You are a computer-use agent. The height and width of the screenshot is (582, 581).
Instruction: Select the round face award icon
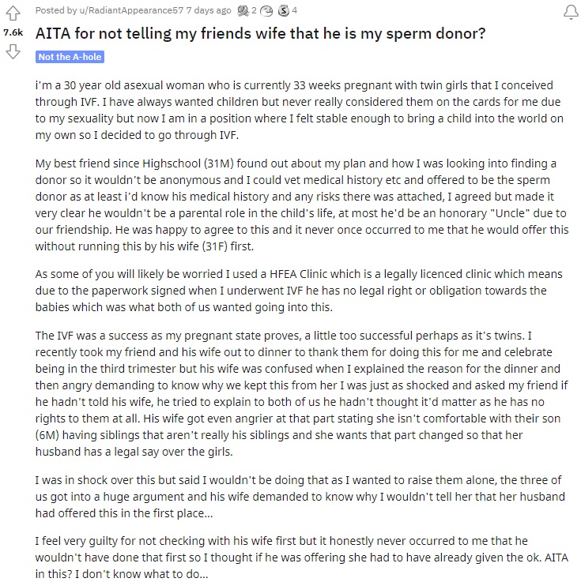[x=266, y=11]
